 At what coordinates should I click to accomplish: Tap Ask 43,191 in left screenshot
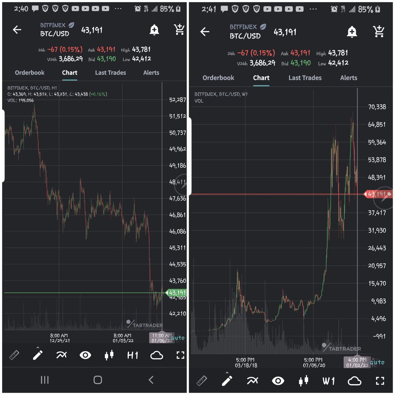102,50
